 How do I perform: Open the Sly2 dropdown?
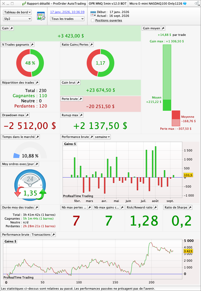pyautogui.click(x=17, y=19)
